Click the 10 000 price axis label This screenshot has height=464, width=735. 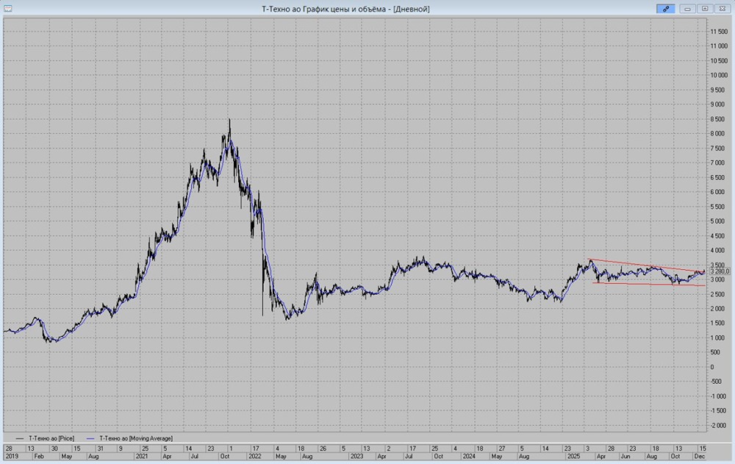click(719, 75)
